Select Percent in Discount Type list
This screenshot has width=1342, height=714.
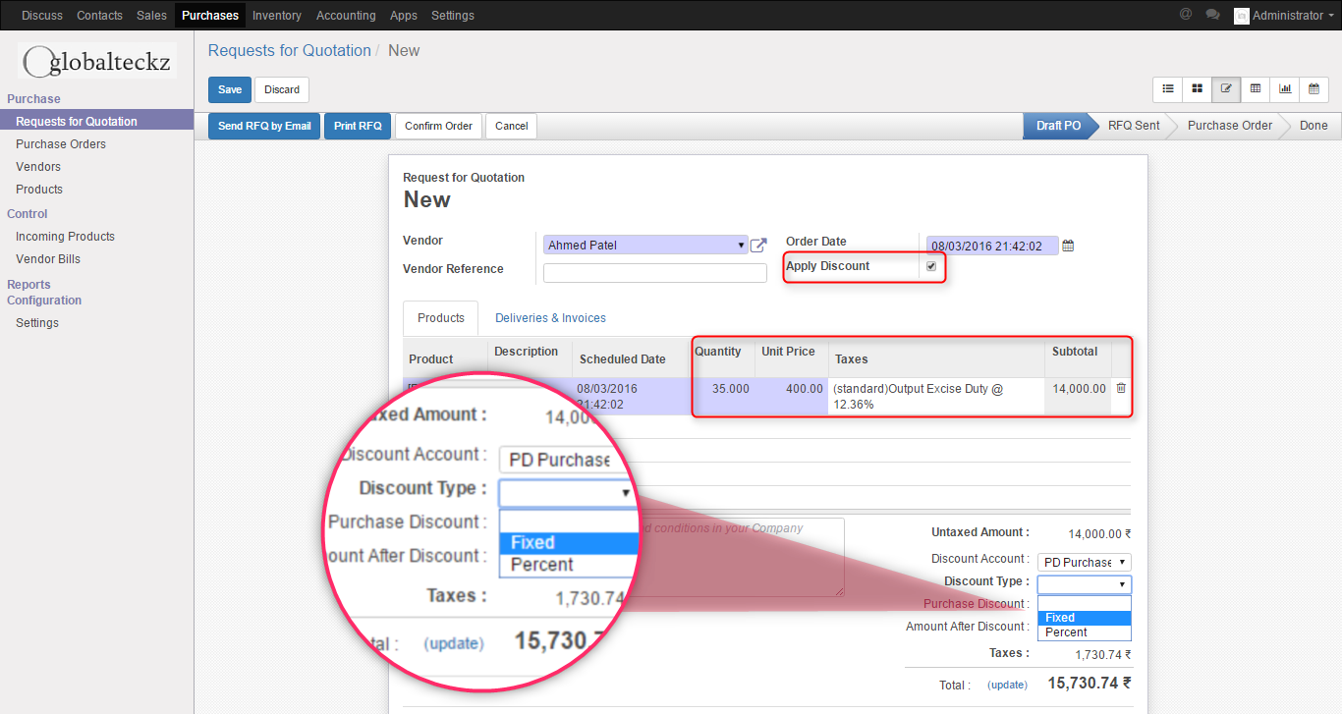point(1066,632)
